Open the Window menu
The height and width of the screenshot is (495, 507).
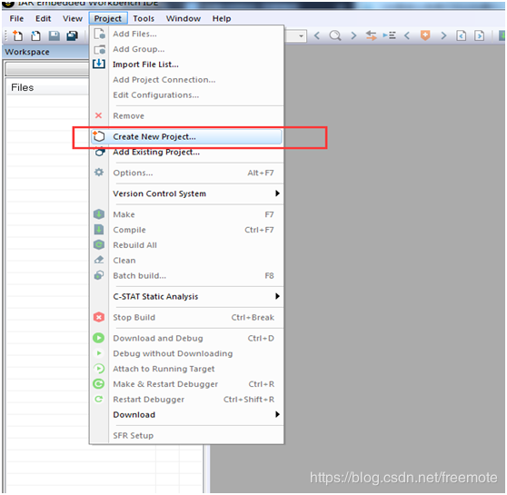[184, 19]
